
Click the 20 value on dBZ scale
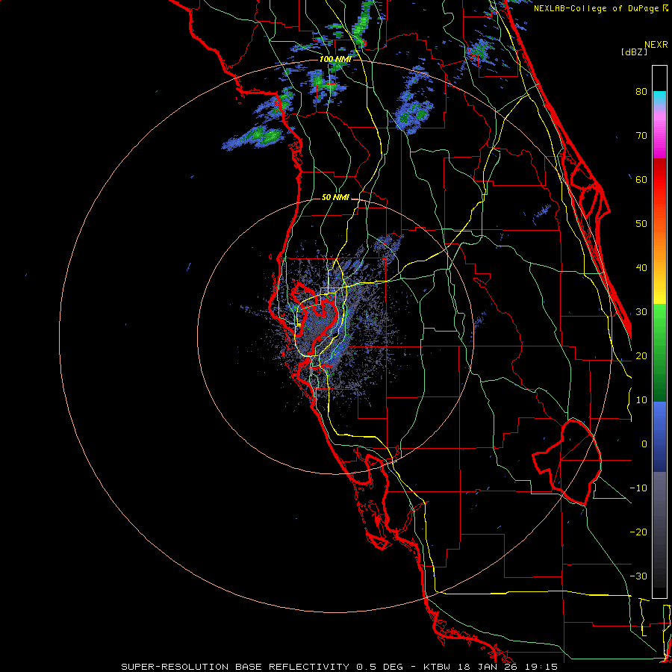coord(641,355)
